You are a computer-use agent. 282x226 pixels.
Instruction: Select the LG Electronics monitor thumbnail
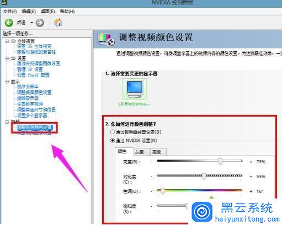(x=135, y=89)
